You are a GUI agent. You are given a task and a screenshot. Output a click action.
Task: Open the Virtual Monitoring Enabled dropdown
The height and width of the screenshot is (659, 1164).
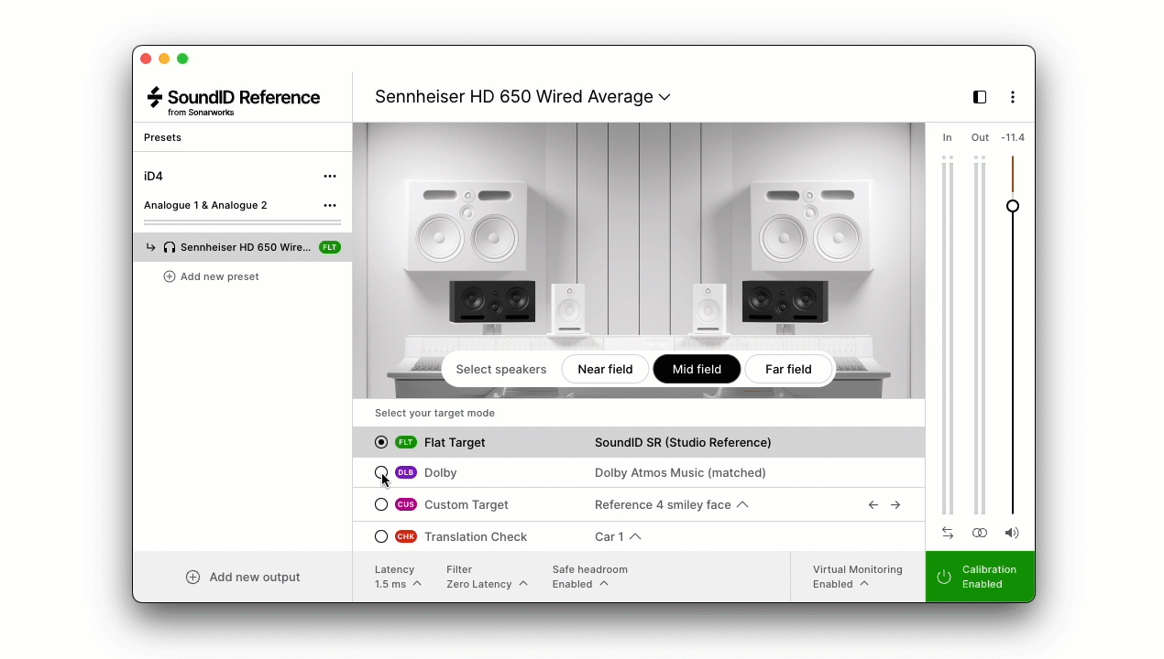[857, 577]
